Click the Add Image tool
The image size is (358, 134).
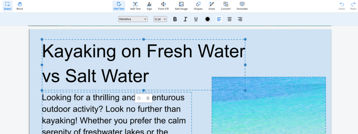[x=181, y=6]
